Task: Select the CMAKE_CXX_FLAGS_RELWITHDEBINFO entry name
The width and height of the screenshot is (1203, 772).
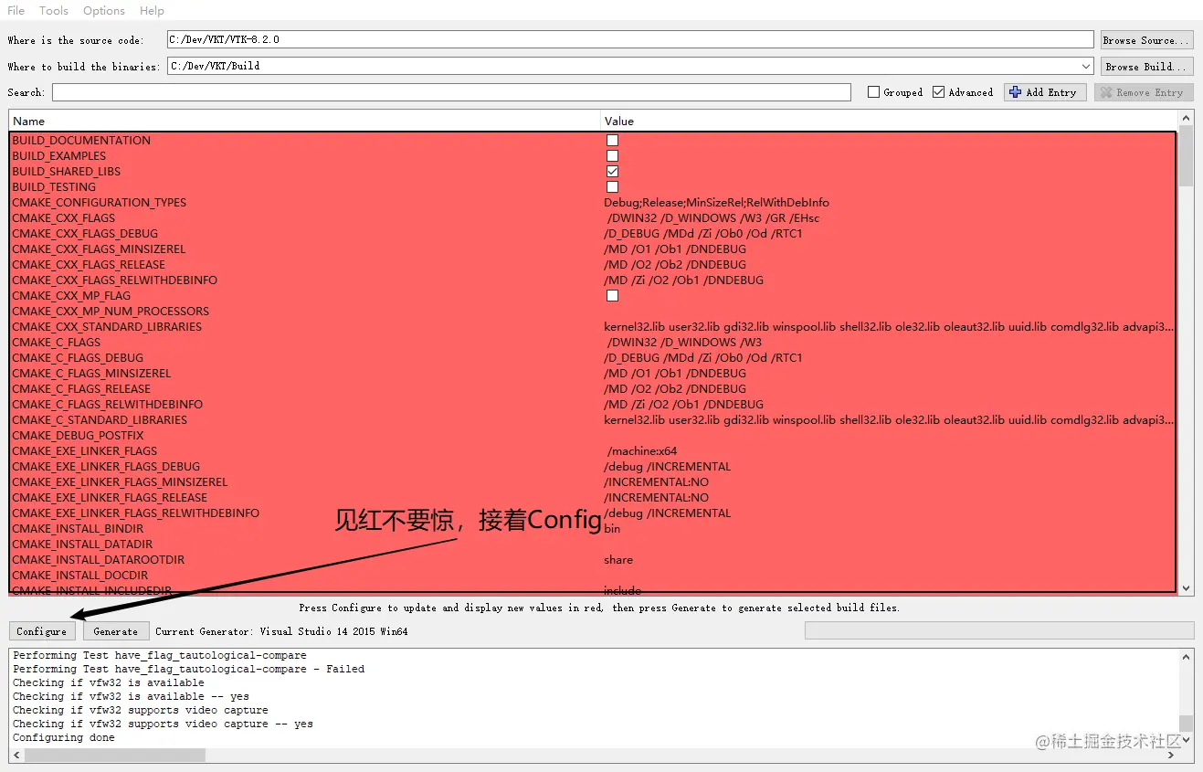Action: click(x=114, y=280)
